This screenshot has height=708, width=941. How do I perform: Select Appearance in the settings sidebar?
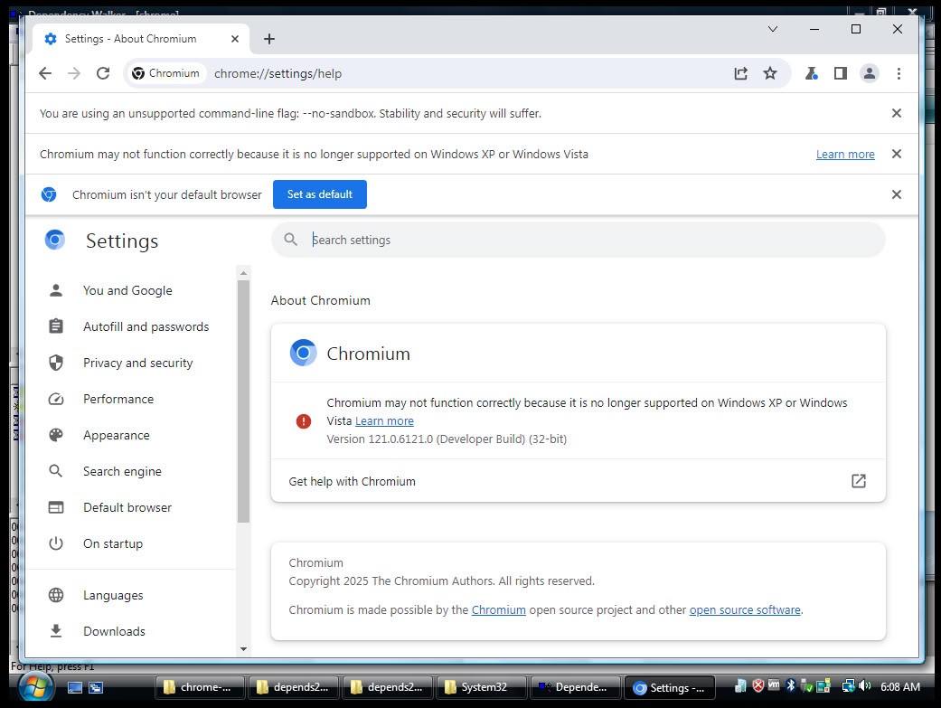(116, 435)
